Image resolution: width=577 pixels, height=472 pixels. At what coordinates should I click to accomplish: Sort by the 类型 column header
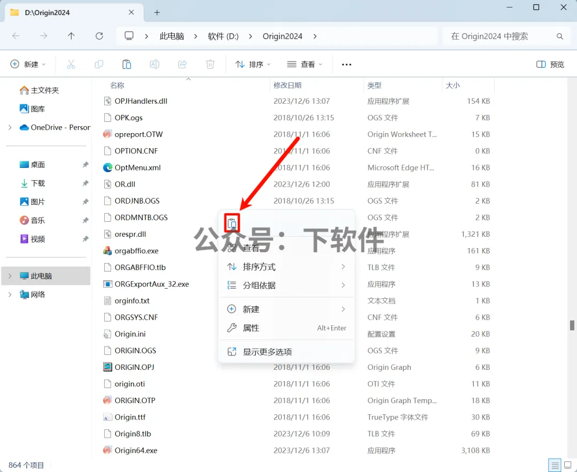point(374,86)
